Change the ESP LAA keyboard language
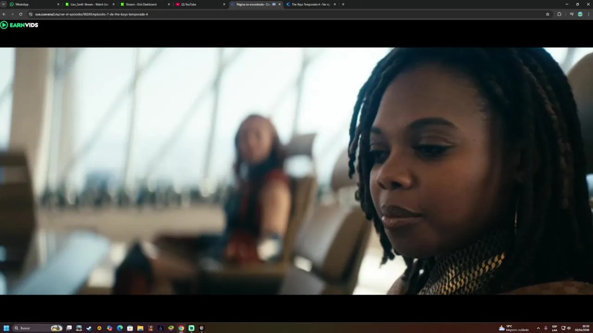This screenshot has width=593, height=333. pyautogui.click(x=555, y=328)
